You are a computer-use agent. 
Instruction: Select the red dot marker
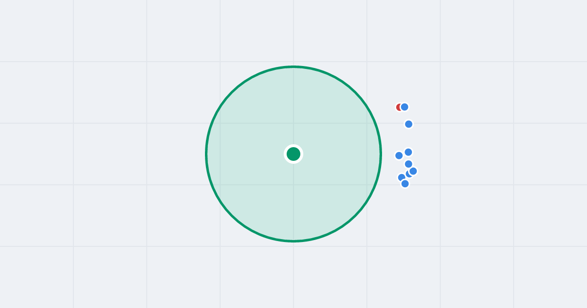point(399,107)
